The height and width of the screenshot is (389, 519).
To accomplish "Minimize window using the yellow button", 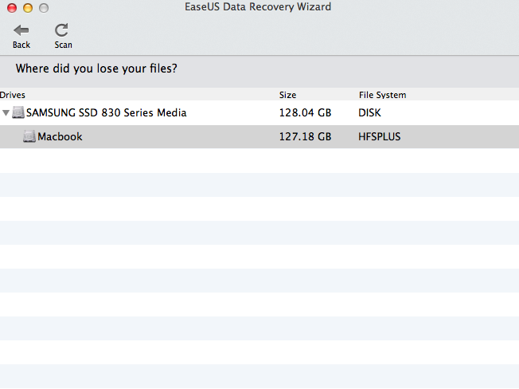I will [28, 8].
